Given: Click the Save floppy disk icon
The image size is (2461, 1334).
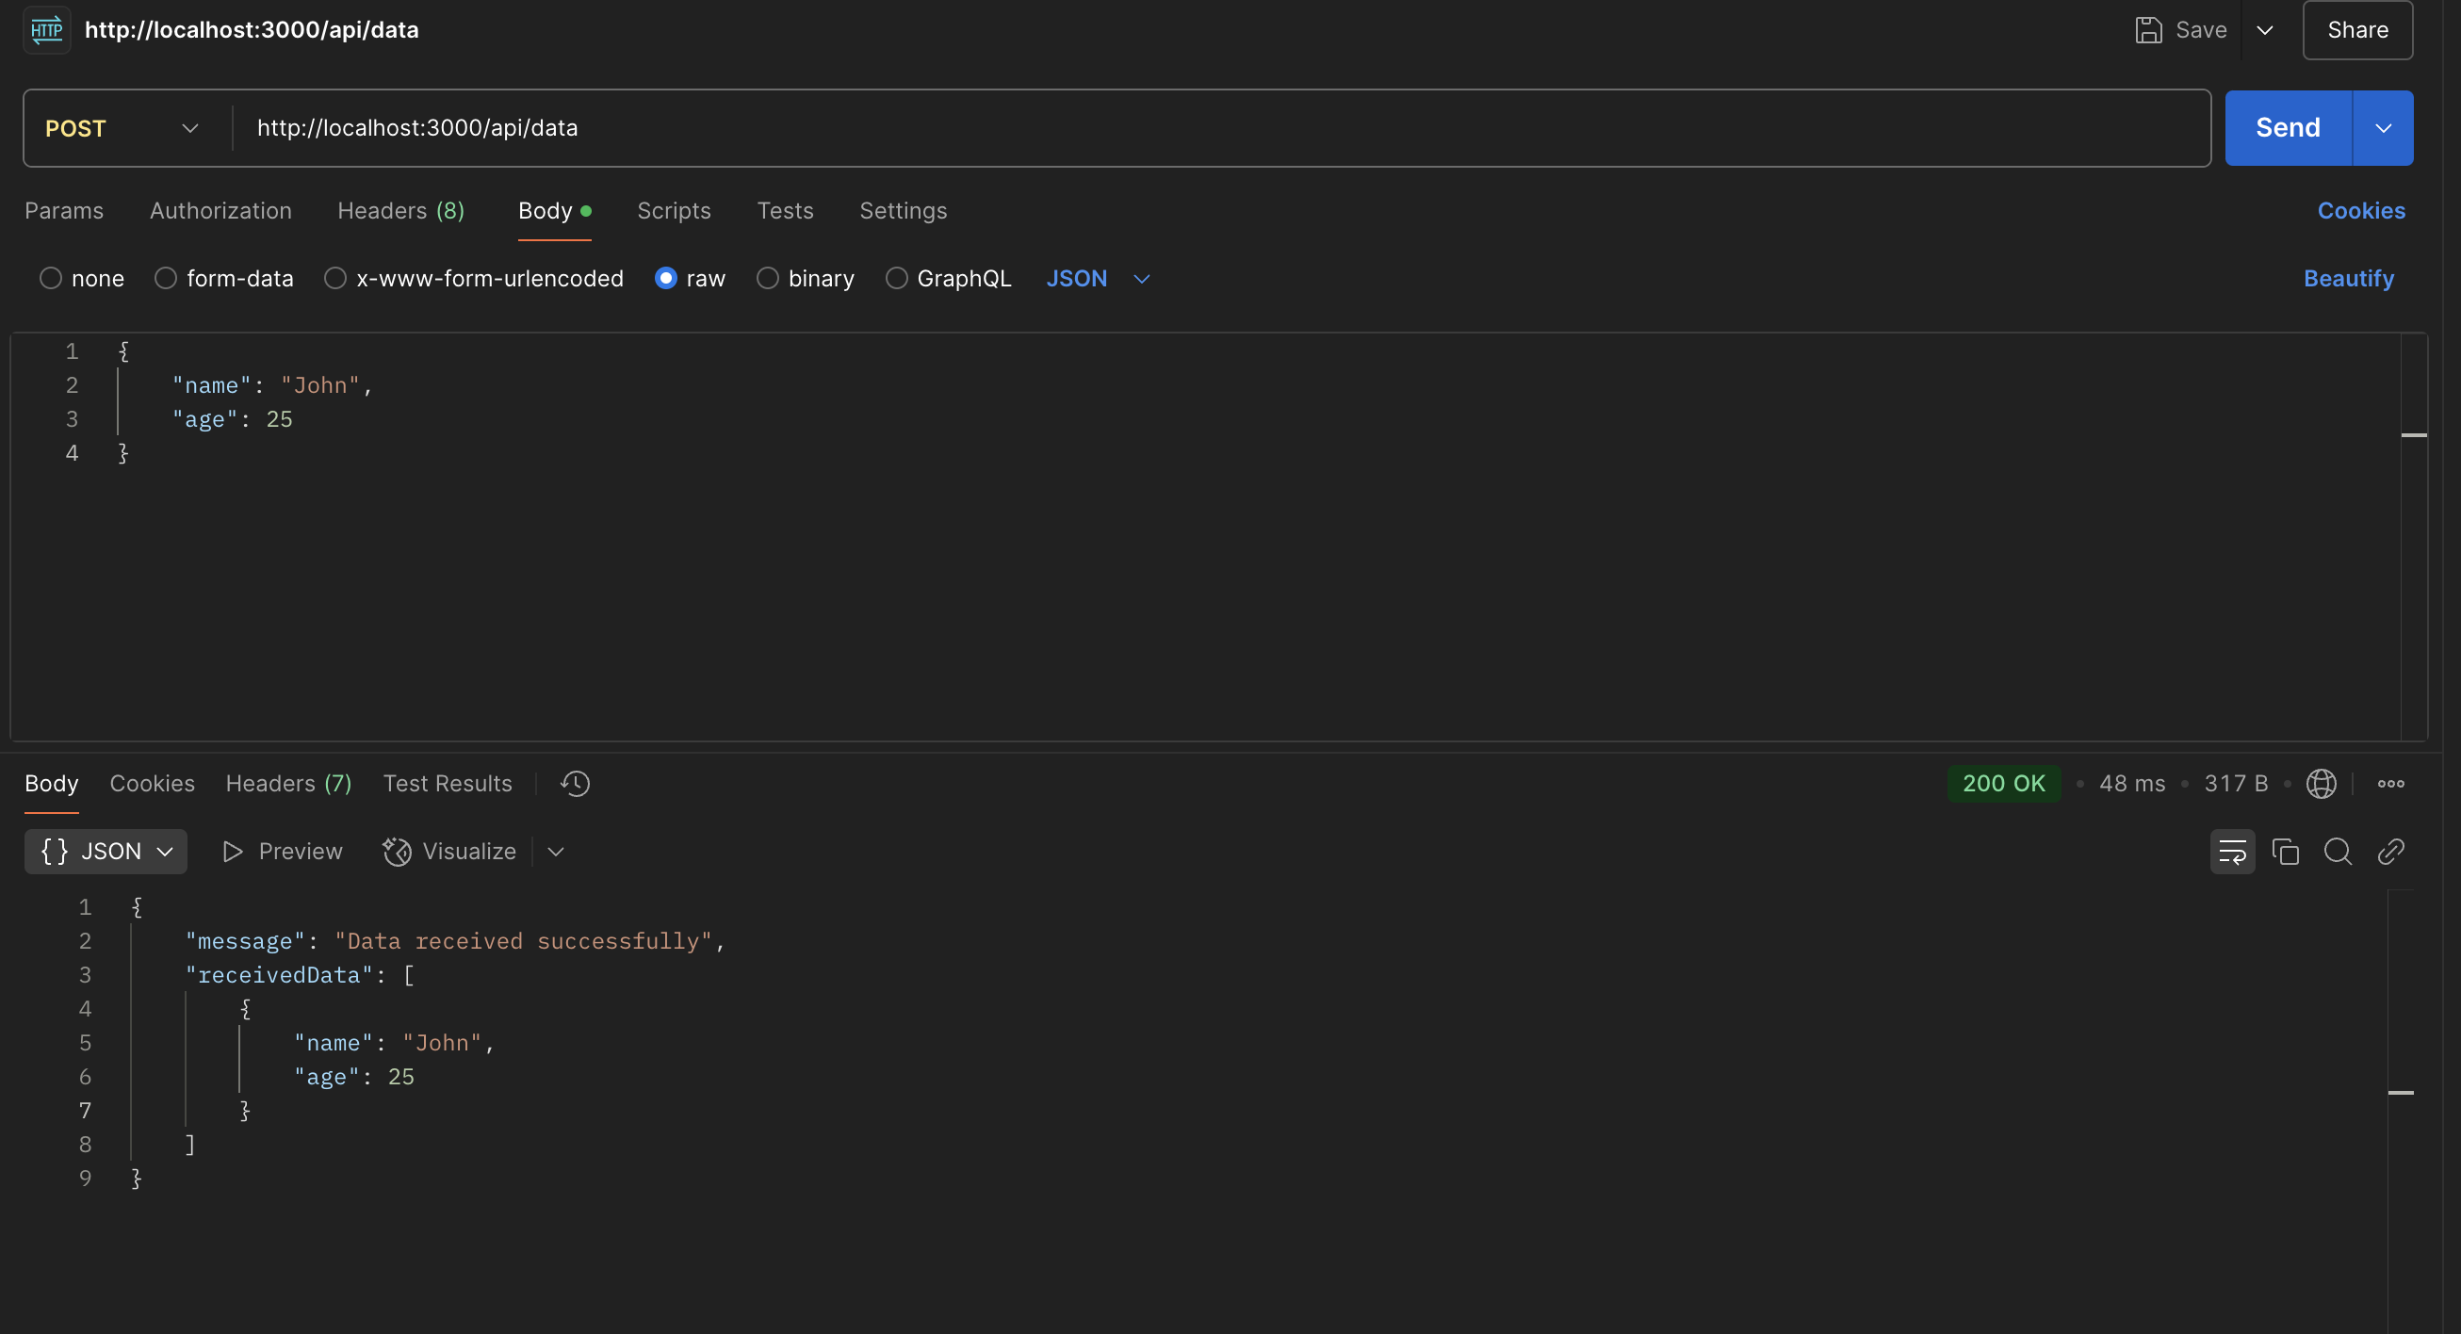Looking at the screenshot, I should click(x=2148, y=29).
